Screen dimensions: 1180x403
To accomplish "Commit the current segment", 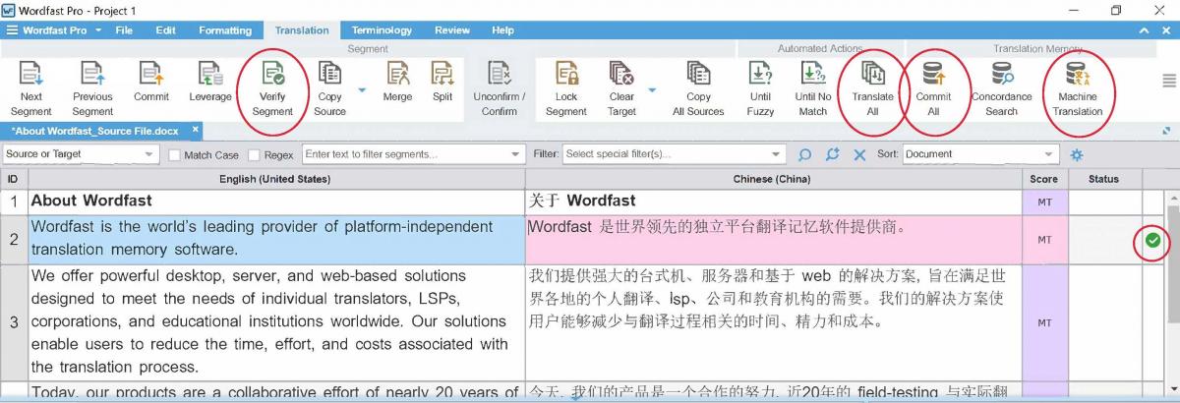I will click(151, 82).
